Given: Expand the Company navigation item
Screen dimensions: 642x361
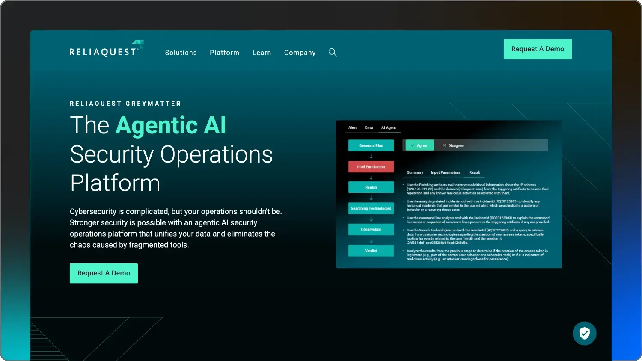Looking at the screenshot, I should coord(300,53).
